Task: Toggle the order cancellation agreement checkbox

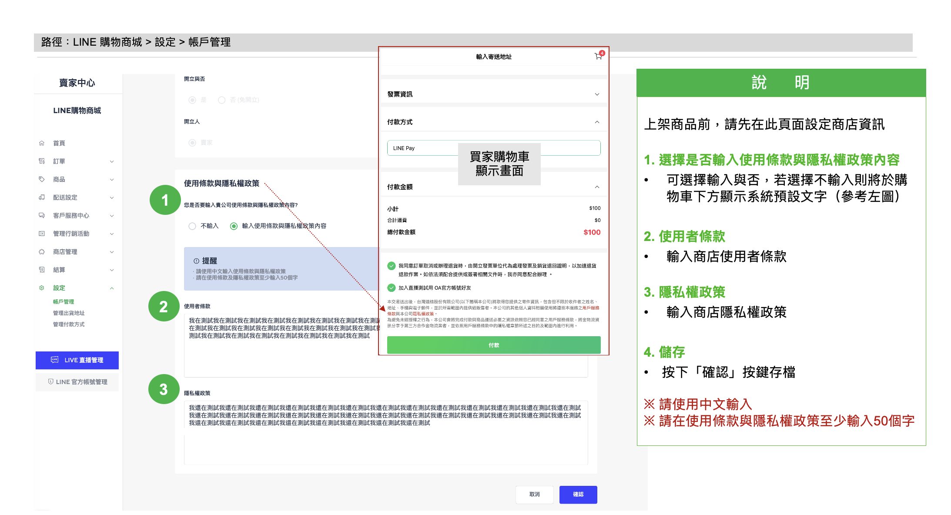Action: coord(392,266)
